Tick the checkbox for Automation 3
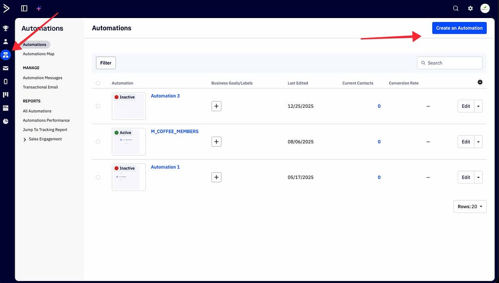Viewport: 499px width, 283px height. 98,106
